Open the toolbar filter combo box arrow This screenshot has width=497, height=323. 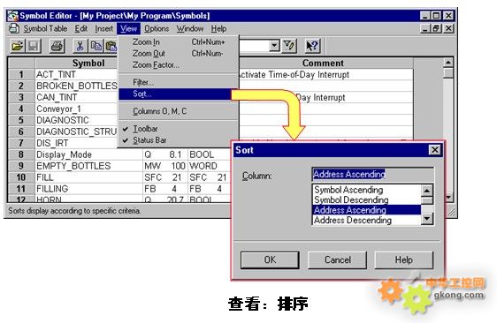274,46
